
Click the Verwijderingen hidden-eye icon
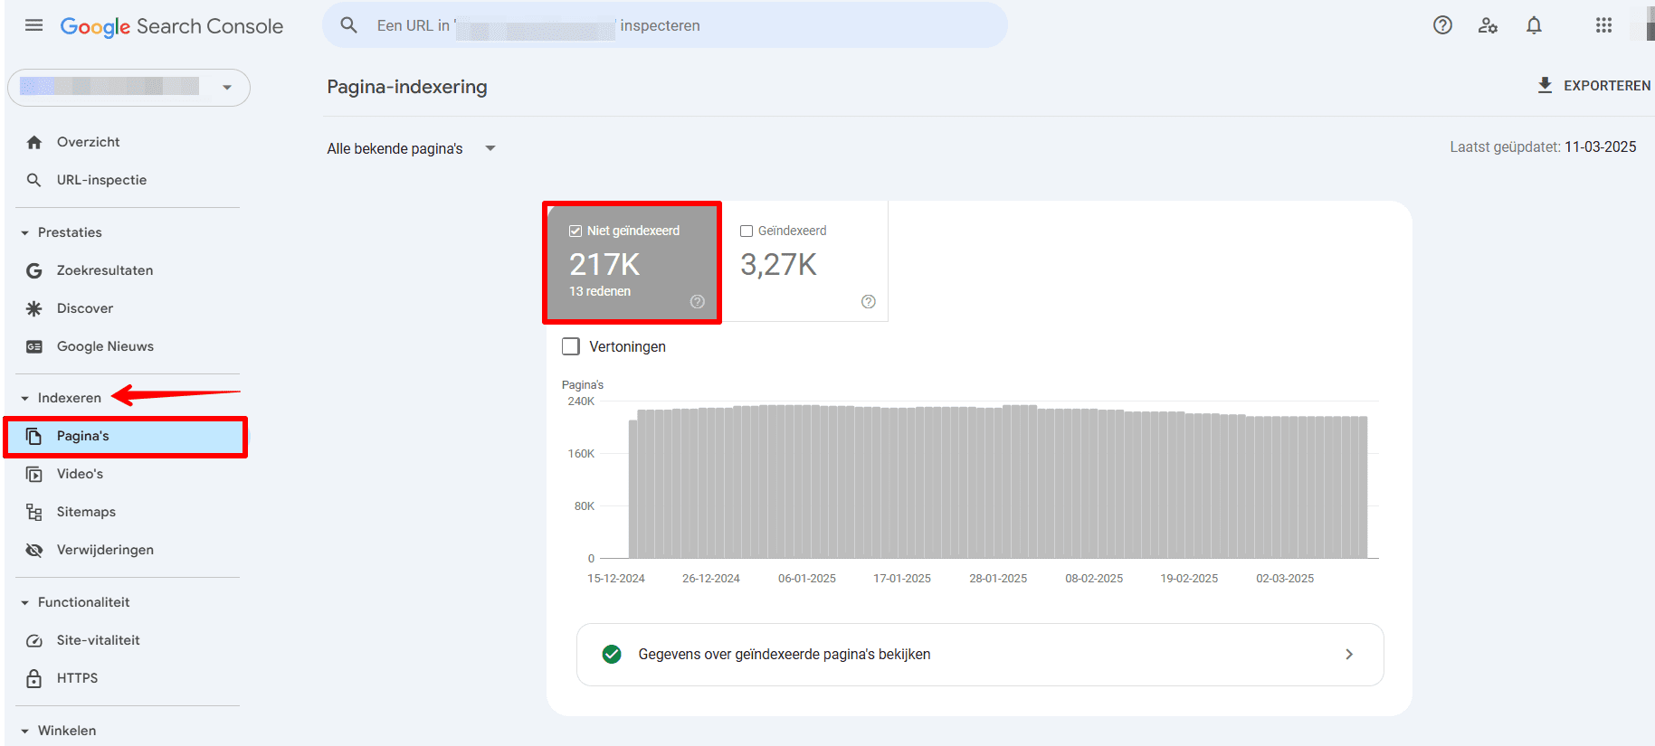coord(34,550)
